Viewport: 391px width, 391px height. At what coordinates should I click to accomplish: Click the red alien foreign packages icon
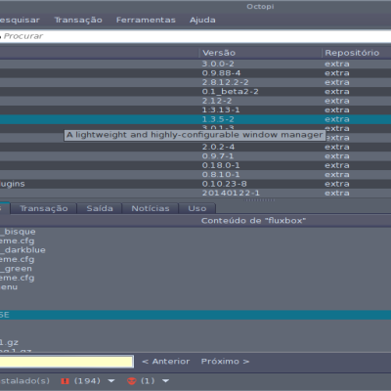tap(132, 381)
